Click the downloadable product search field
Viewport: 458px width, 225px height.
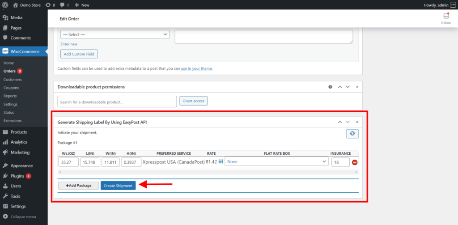pos(117,102)
